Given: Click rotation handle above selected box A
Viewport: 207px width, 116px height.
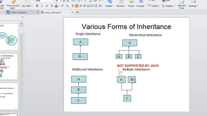Looking at the screenshot, I should pyautogui.click(x=121, y=72).
